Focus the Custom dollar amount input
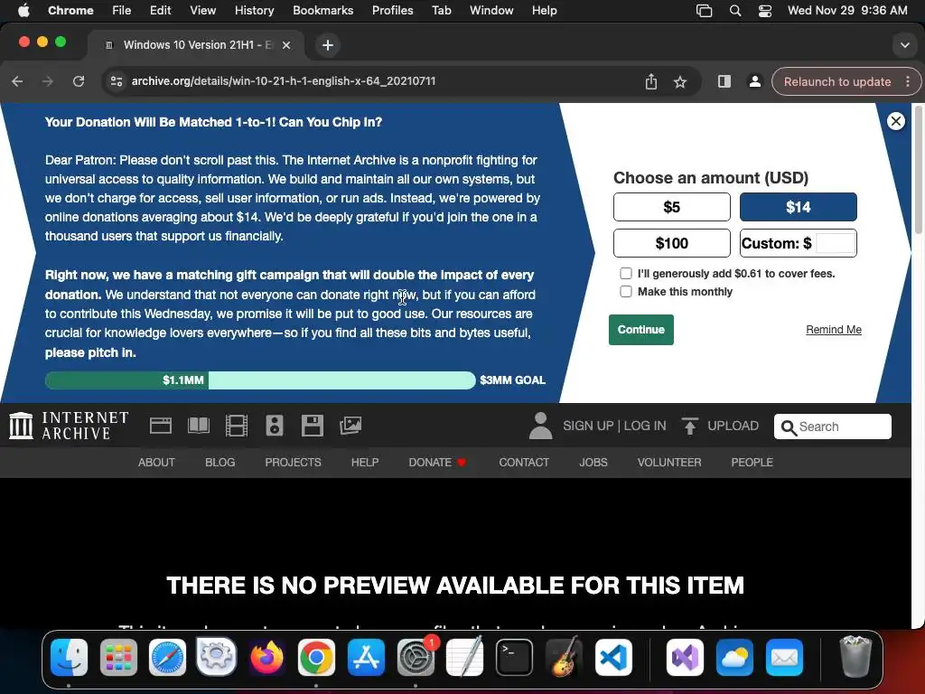 click(835, 243)
